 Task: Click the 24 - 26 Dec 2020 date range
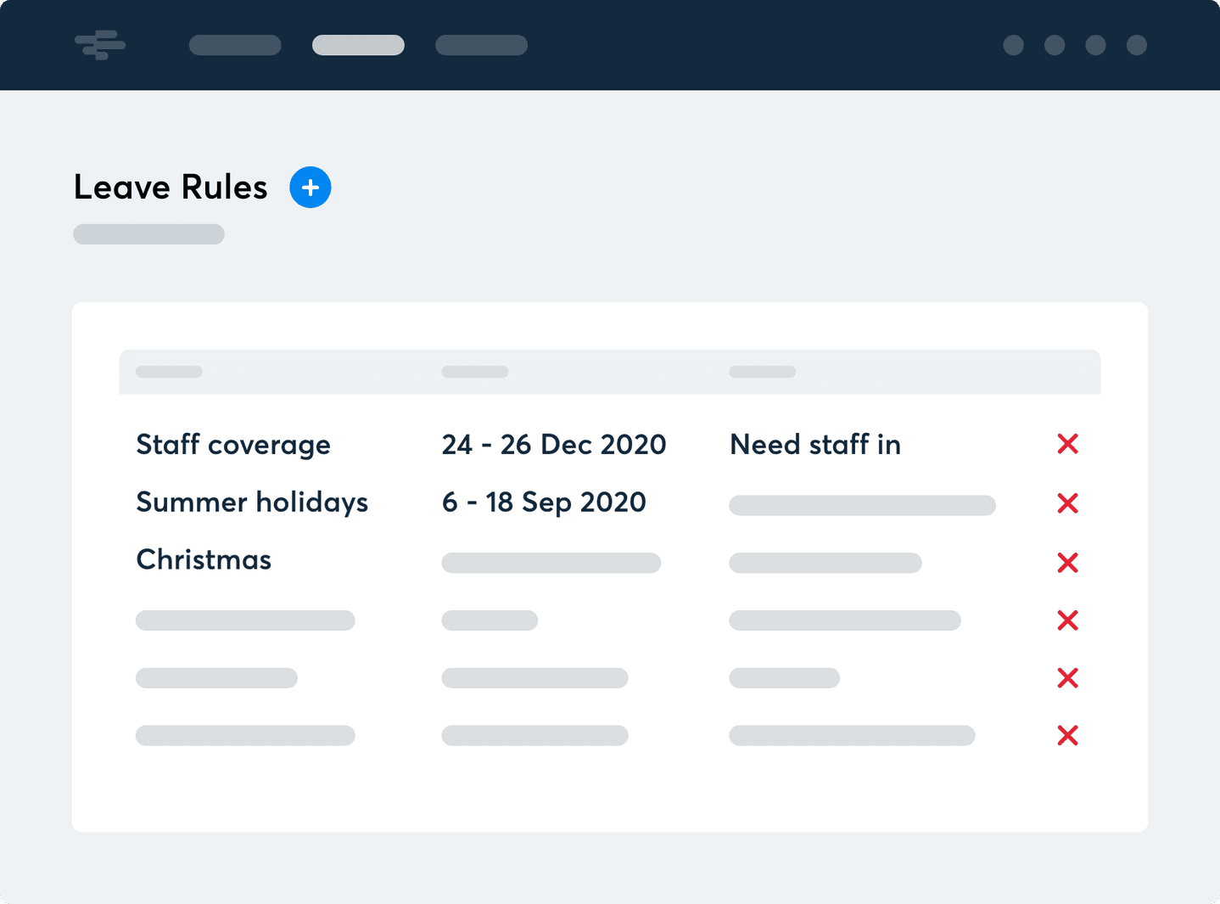[x=554, y=445]
